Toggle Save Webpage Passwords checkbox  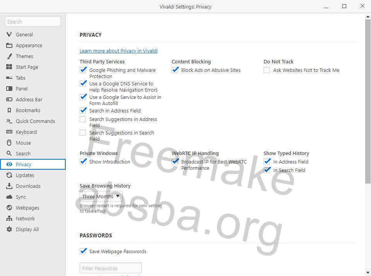point(83,251)
